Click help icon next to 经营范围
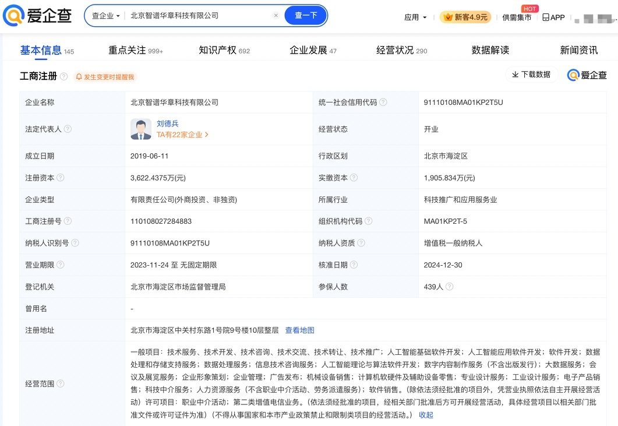Screen dimensions: 618x426 coord(61,383)
